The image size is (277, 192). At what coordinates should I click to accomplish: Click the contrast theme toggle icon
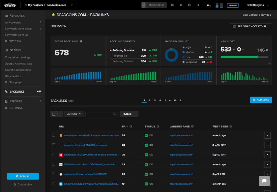(198, 5)
